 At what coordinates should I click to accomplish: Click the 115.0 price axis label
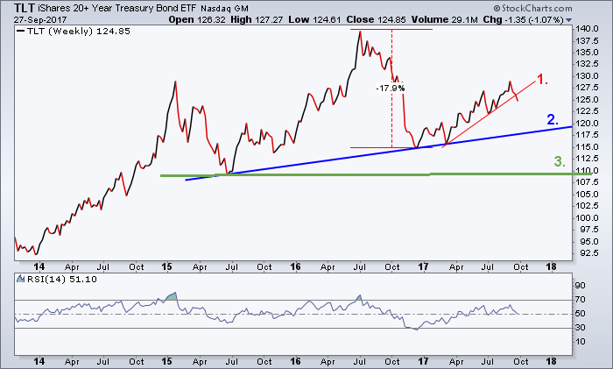point(587,146)
